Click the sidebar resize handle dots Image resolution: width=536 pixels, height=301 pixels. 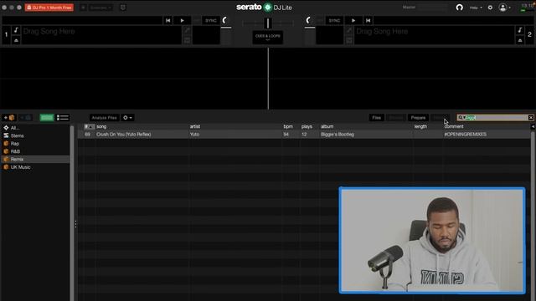point(75,224)
